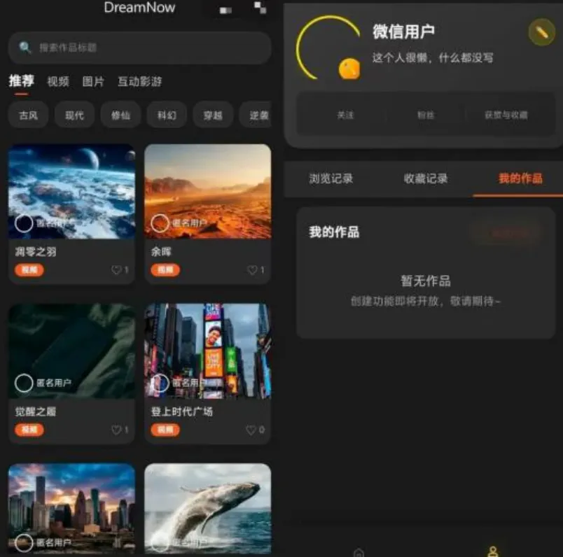Open the 关注 following stat
Screen dimensions: 563x557
345,115
